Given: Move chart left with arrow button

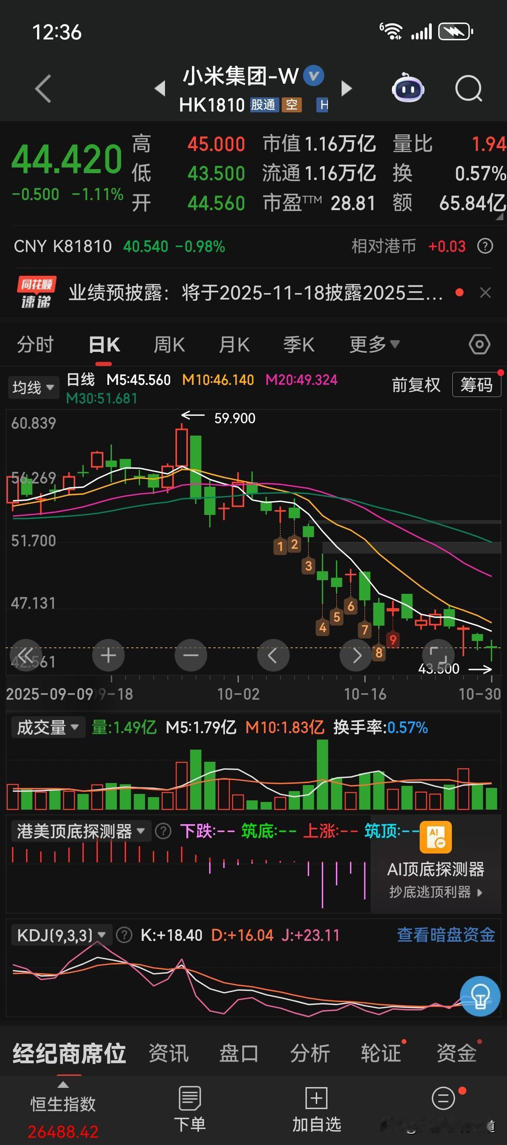Looking at the screenshot, I should [x=273, y=655].
